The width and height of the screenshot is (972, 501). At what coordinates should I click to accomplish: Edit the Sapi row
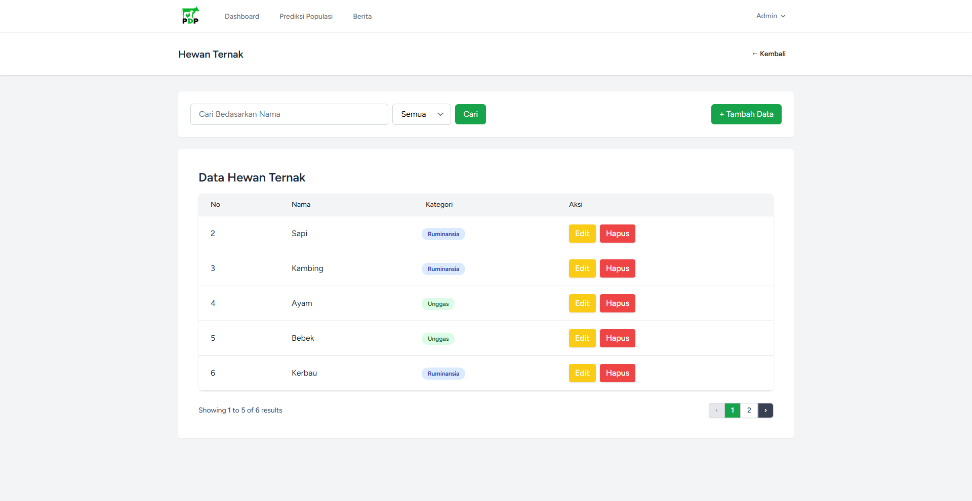582,234
